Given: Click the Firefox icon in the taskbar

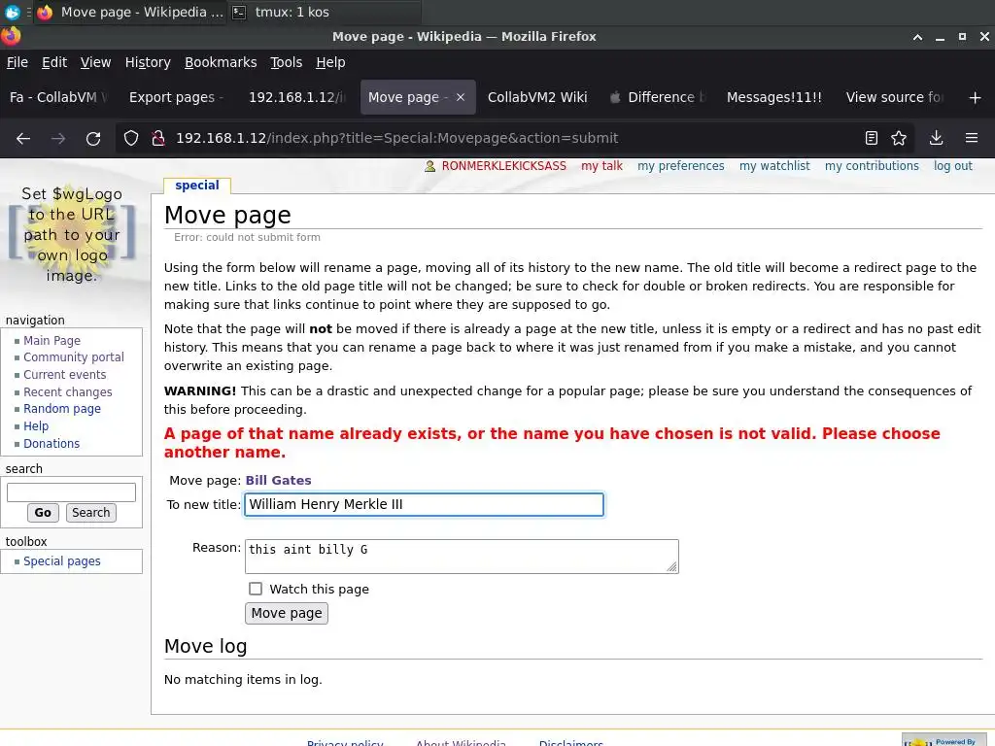Looking at the screenshot, I should (45, 12).
